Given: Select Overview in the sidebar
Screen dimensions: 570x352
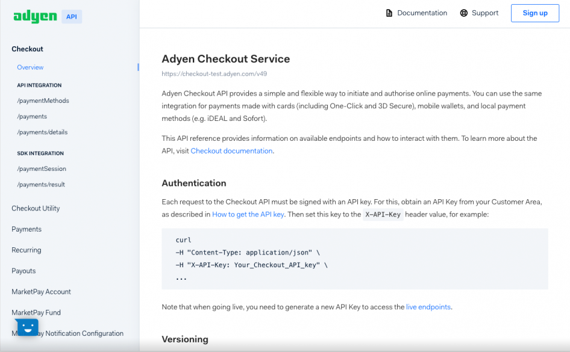Looking at the screenshot, I should [x=30, y=67].
